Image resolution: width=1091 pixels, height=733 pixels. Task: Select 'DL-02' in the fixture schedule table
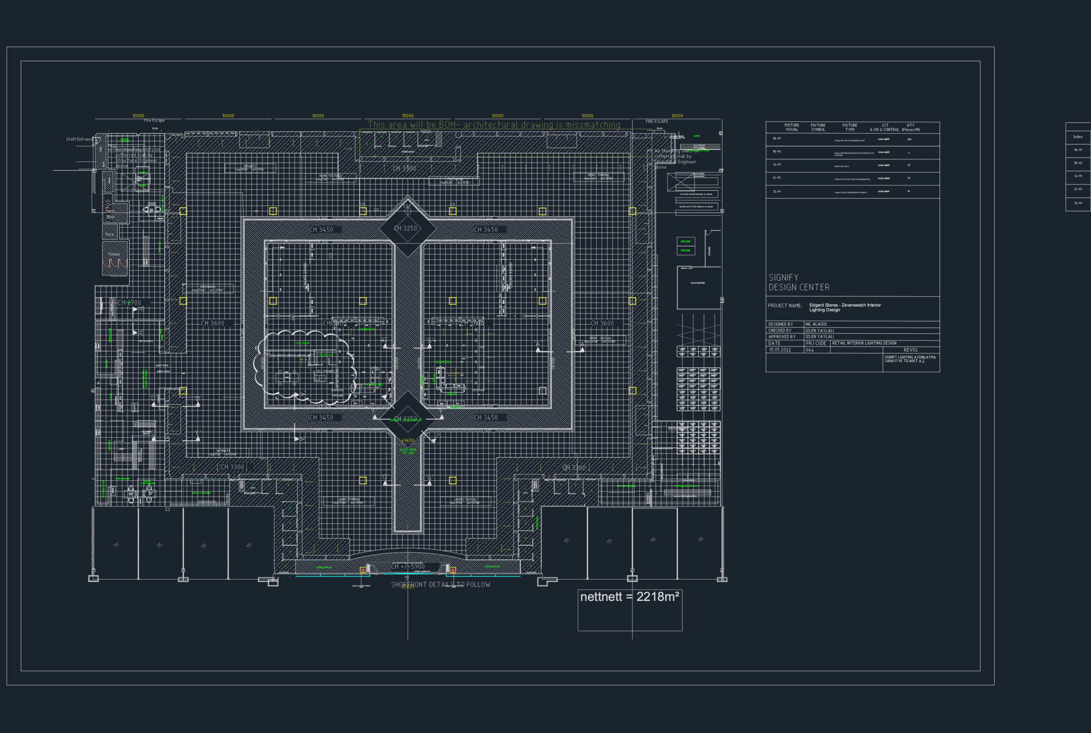click(x=776, y=151)
